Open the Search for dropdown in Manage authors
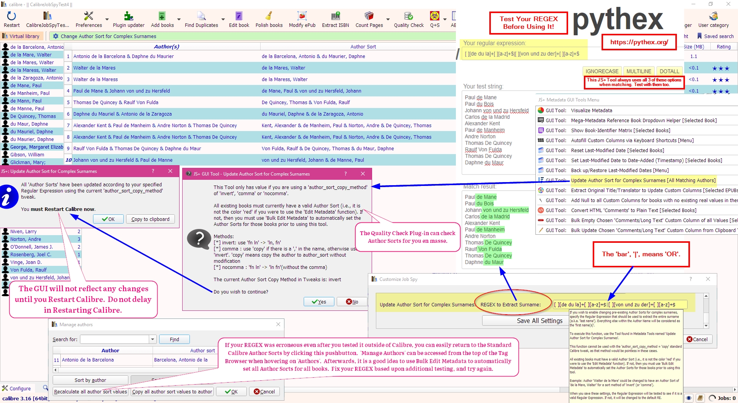 [x=153, y=339]
